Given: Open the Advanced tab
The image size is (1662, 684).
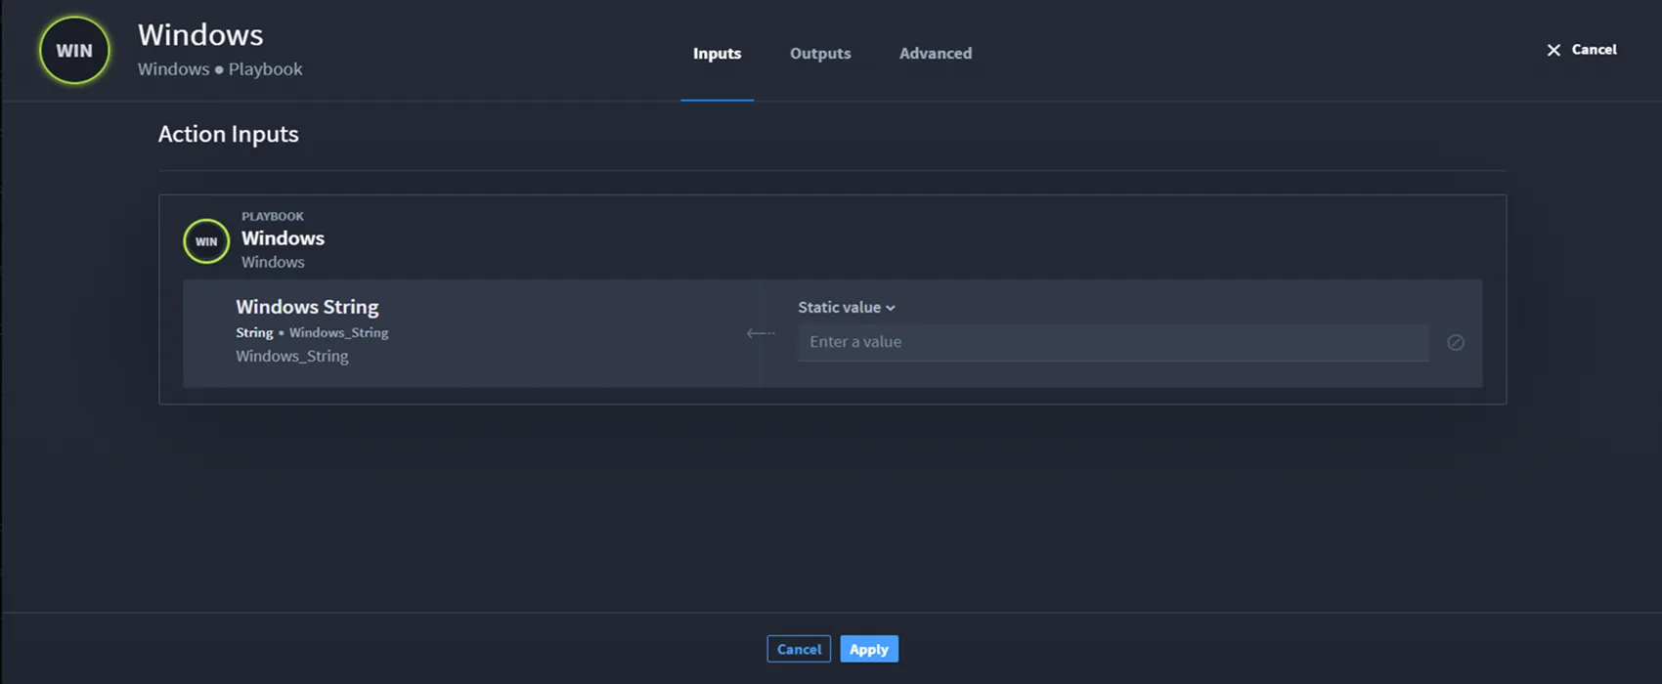Looking at the screenshot, I should [x=936, y=54].
